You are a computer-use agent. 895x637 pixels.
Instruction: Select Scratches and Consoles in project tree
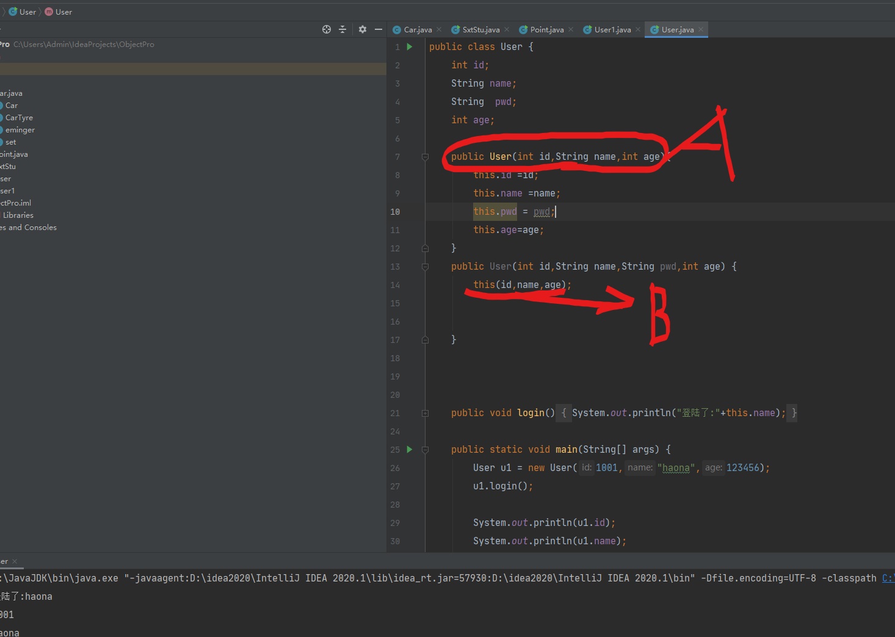(x=28, y=228)
